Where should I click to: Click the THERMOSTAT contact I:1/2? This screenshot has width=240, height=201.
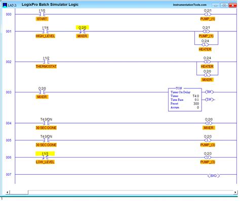46,62
